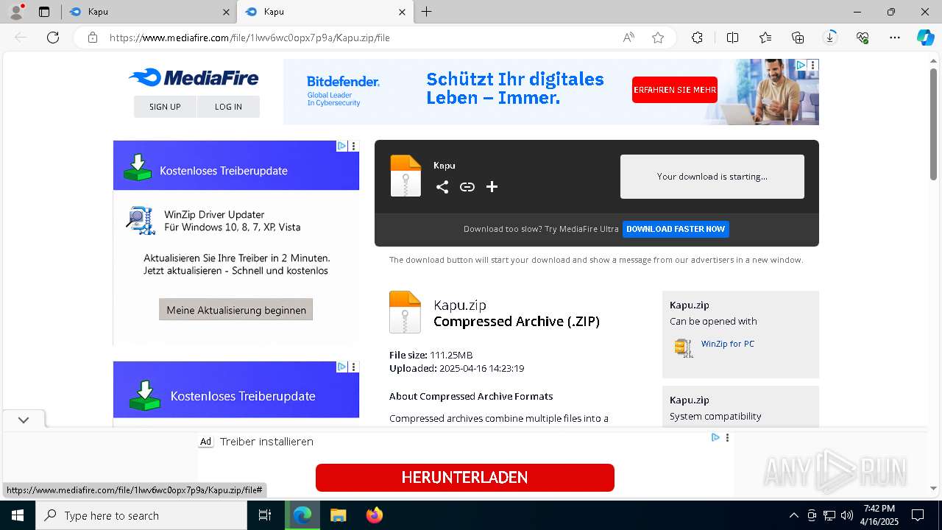This screenshot has width=942, height=530.
Task: Open File Explorer from the taskbar
Action: (x=338, y=515)
